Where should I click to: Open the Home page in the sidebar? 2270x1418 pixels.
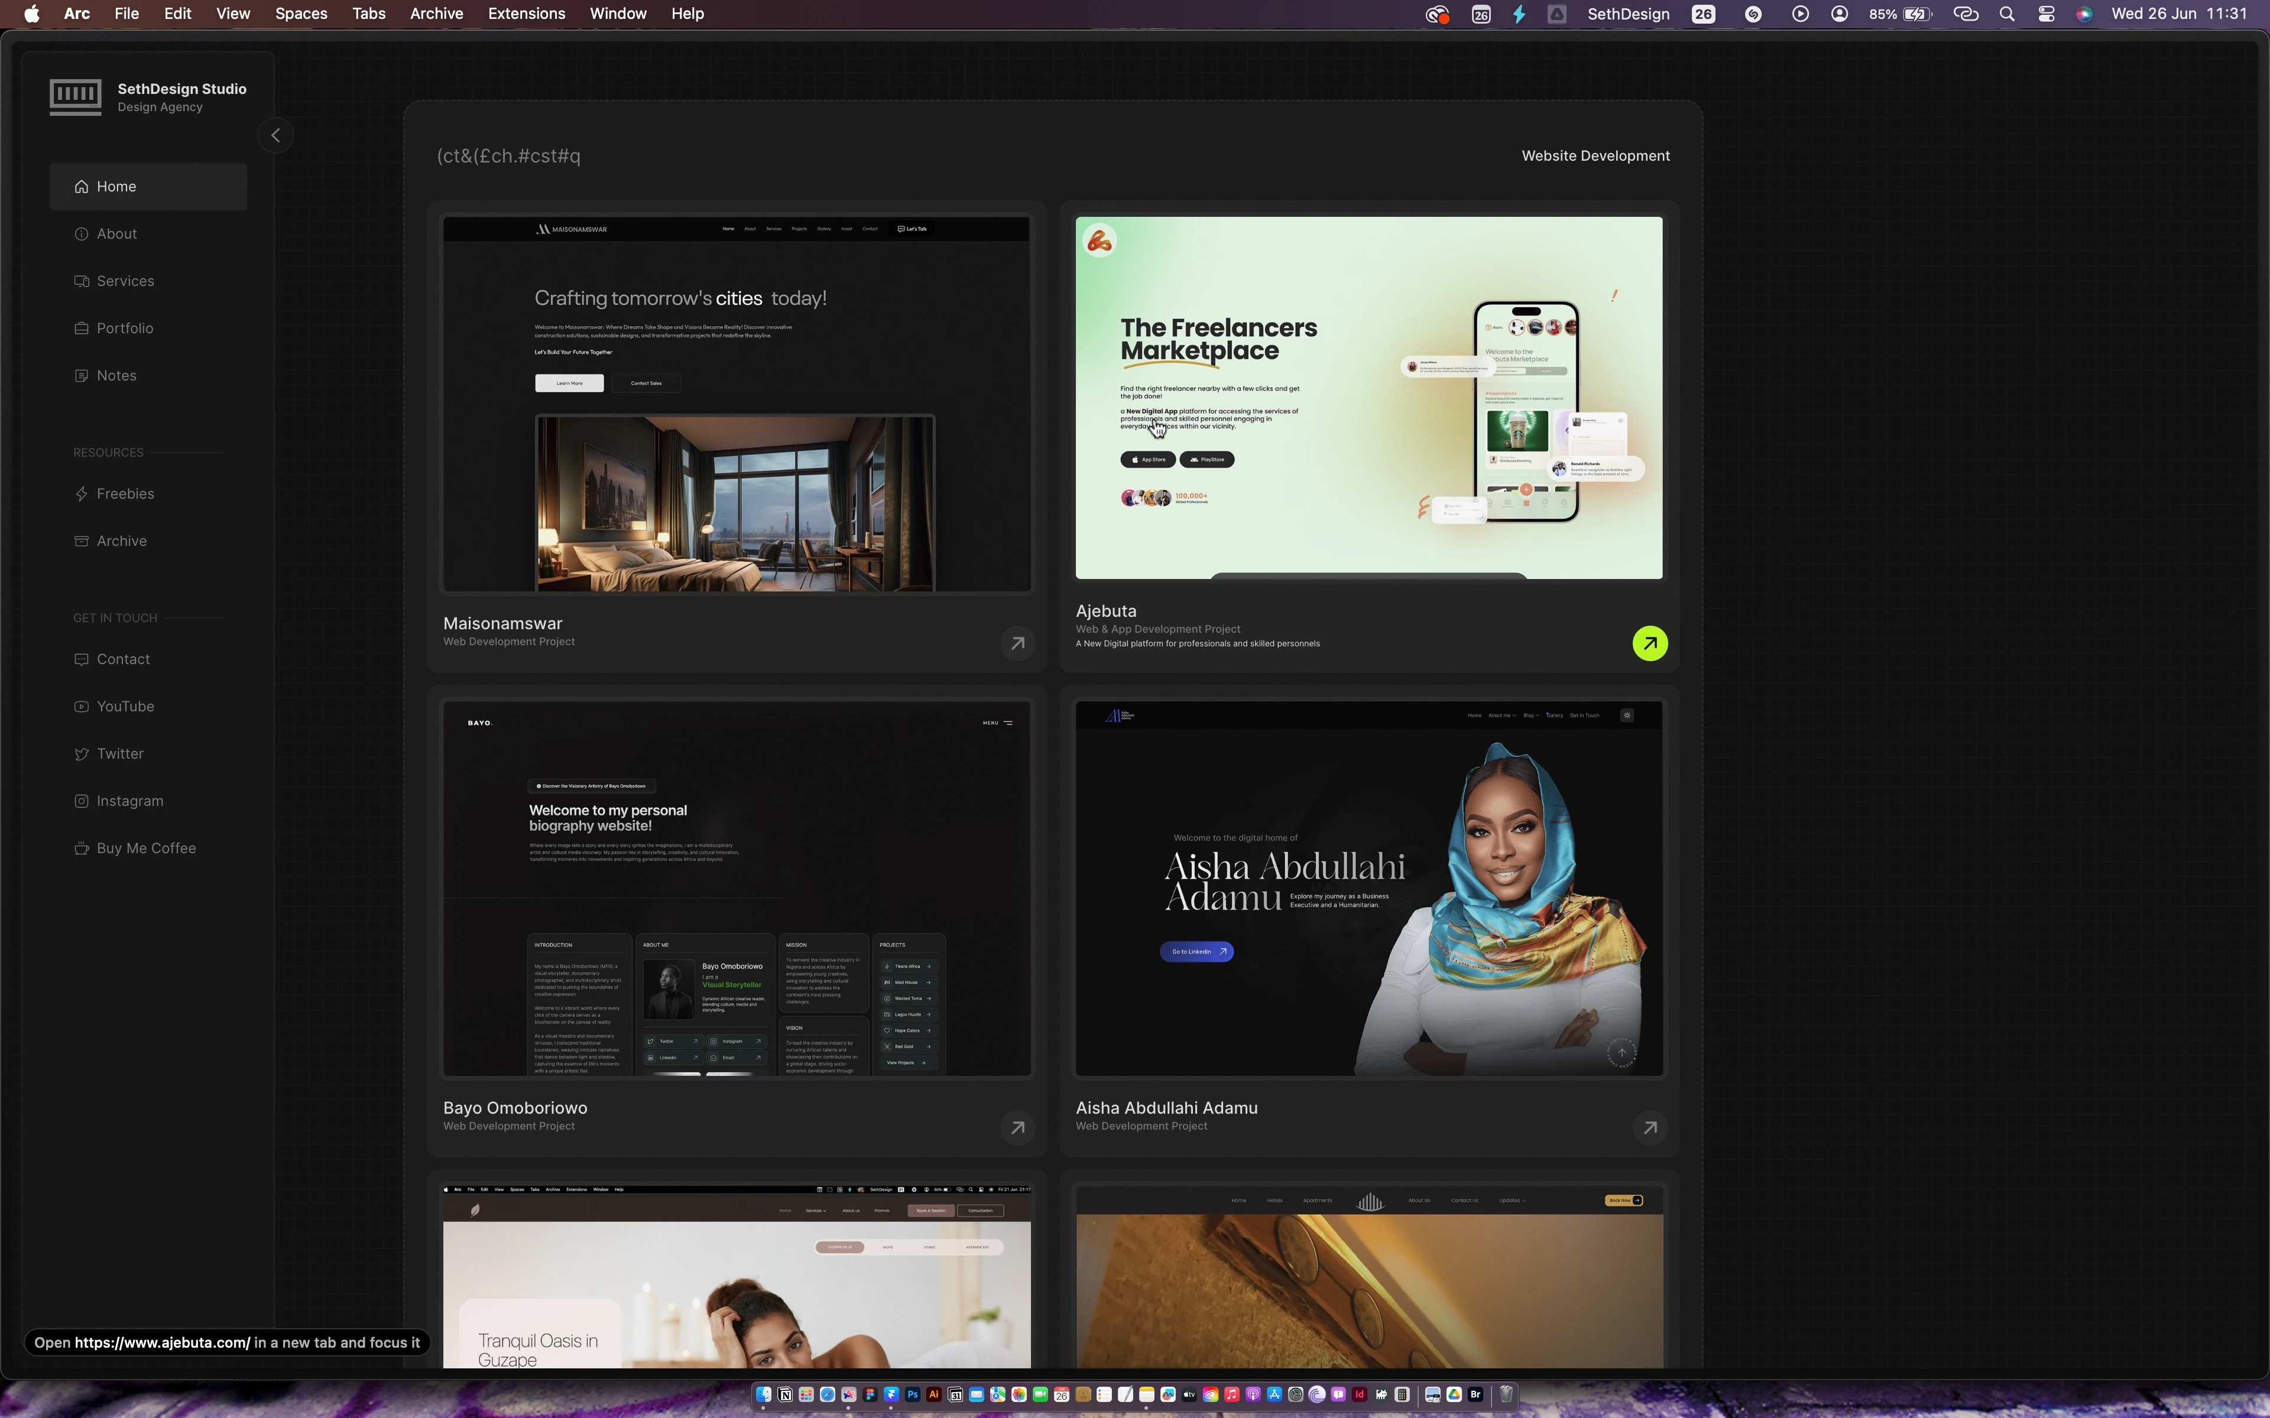148,187
